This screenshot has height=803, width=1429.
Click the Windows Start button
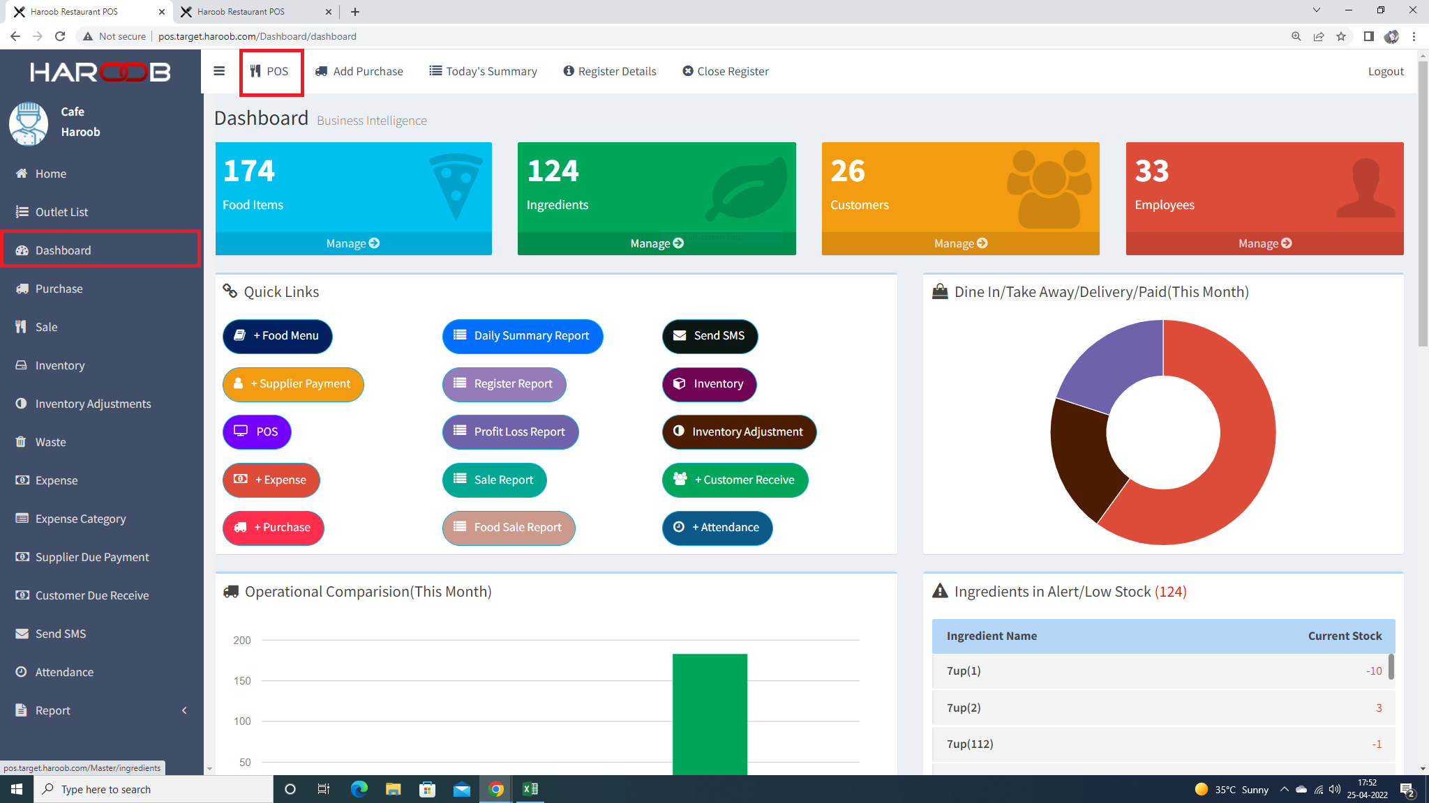click(x=17, y=789)
